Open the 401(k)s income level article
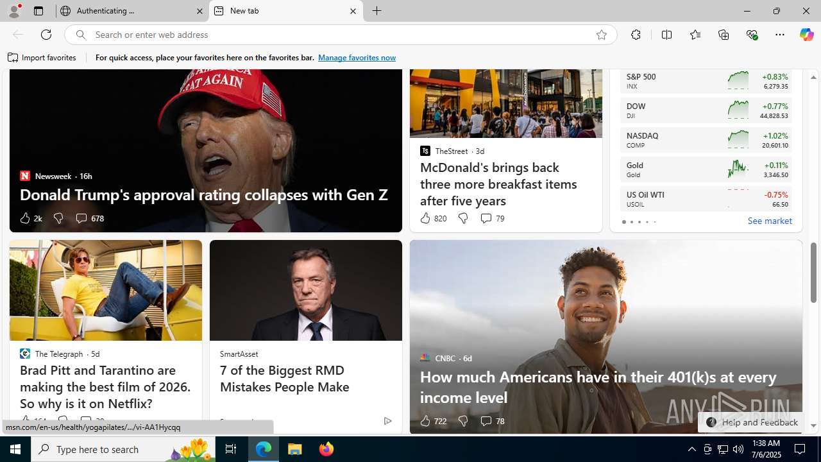The image size is (821, 462). [x=598, y=387]
